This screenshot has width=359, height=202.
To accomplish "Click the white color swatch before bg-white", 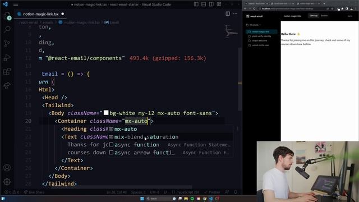I will 106,113.
